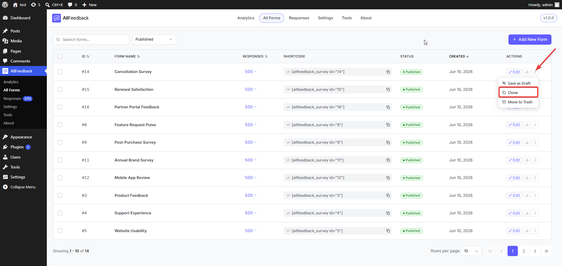The width and height of the screenshot is (562, 266).
Task: Click the WordPress logo in admin bar
Action: (5, 5)
